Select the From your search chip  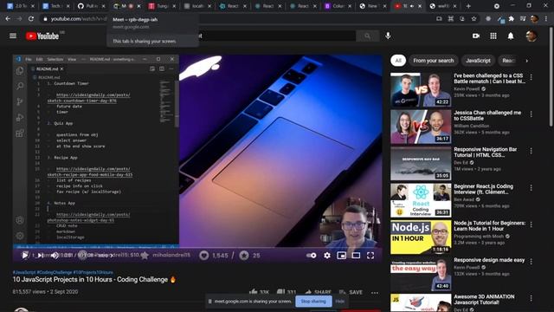click(x=434, y=61)
